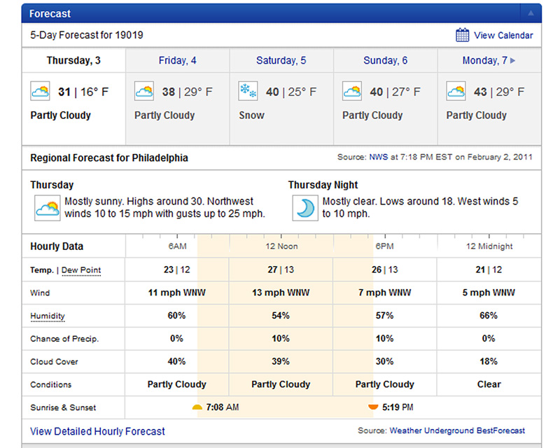Click the sunset icon next to 5:19 PM
This screenshot has width=560, height=448.
373,407
